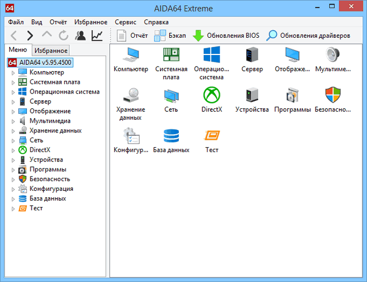The height and width of the screenshot is (282, 367).
Task: Expand the Компьютер tree node arrow
Action: click(13, 73)
